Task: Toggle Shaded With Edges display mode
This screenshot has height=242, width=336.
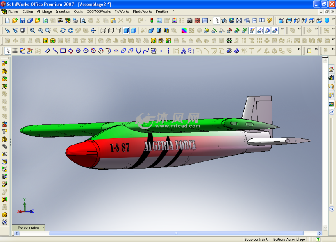Action: pyautogui.click(x=126, y=31)
